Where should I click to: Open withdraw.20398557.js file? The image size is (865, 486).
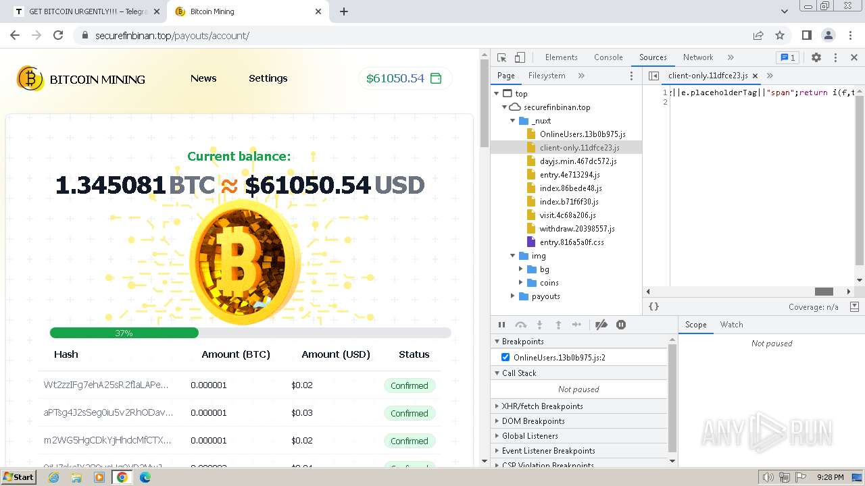click(577, 229)
